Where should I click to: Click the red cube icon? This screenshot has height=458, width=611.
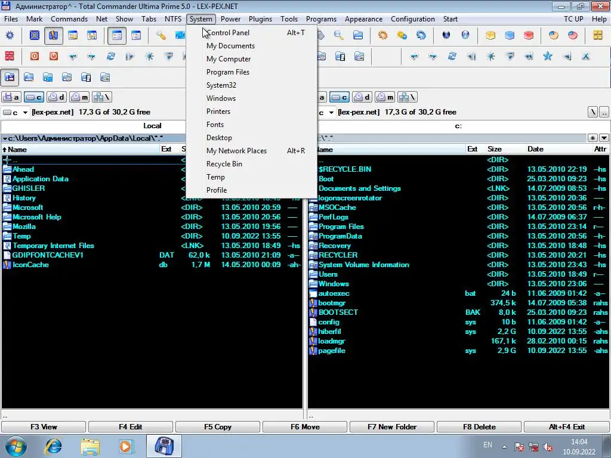click(x=529, y=35)
